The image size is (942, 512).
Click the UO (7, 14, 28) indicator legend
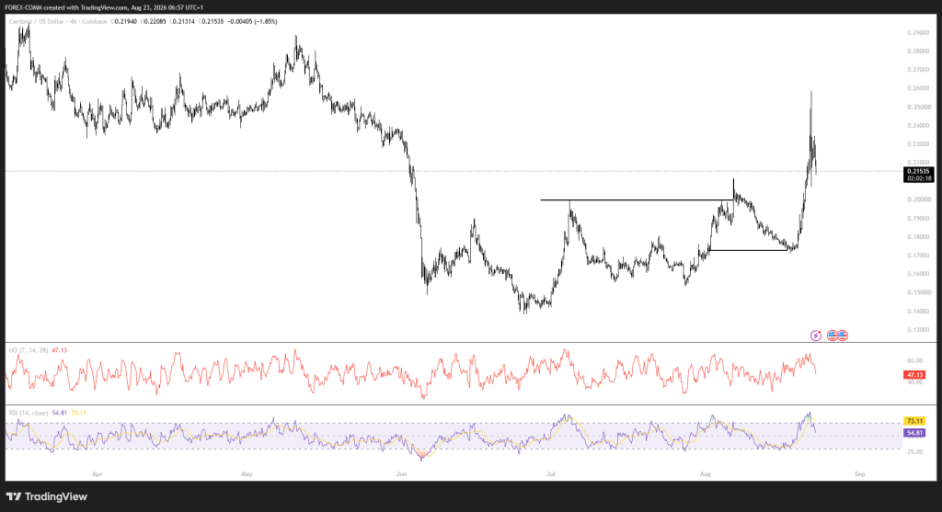pyautogui.click(x=29, y=350)
